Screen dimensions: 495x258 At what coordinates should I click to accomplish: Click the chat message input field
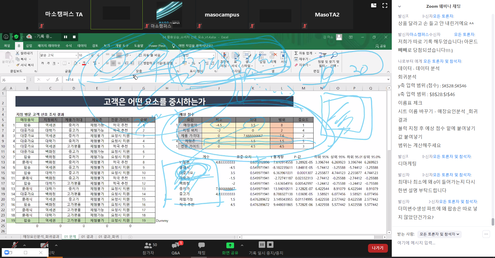click(439, 243)
